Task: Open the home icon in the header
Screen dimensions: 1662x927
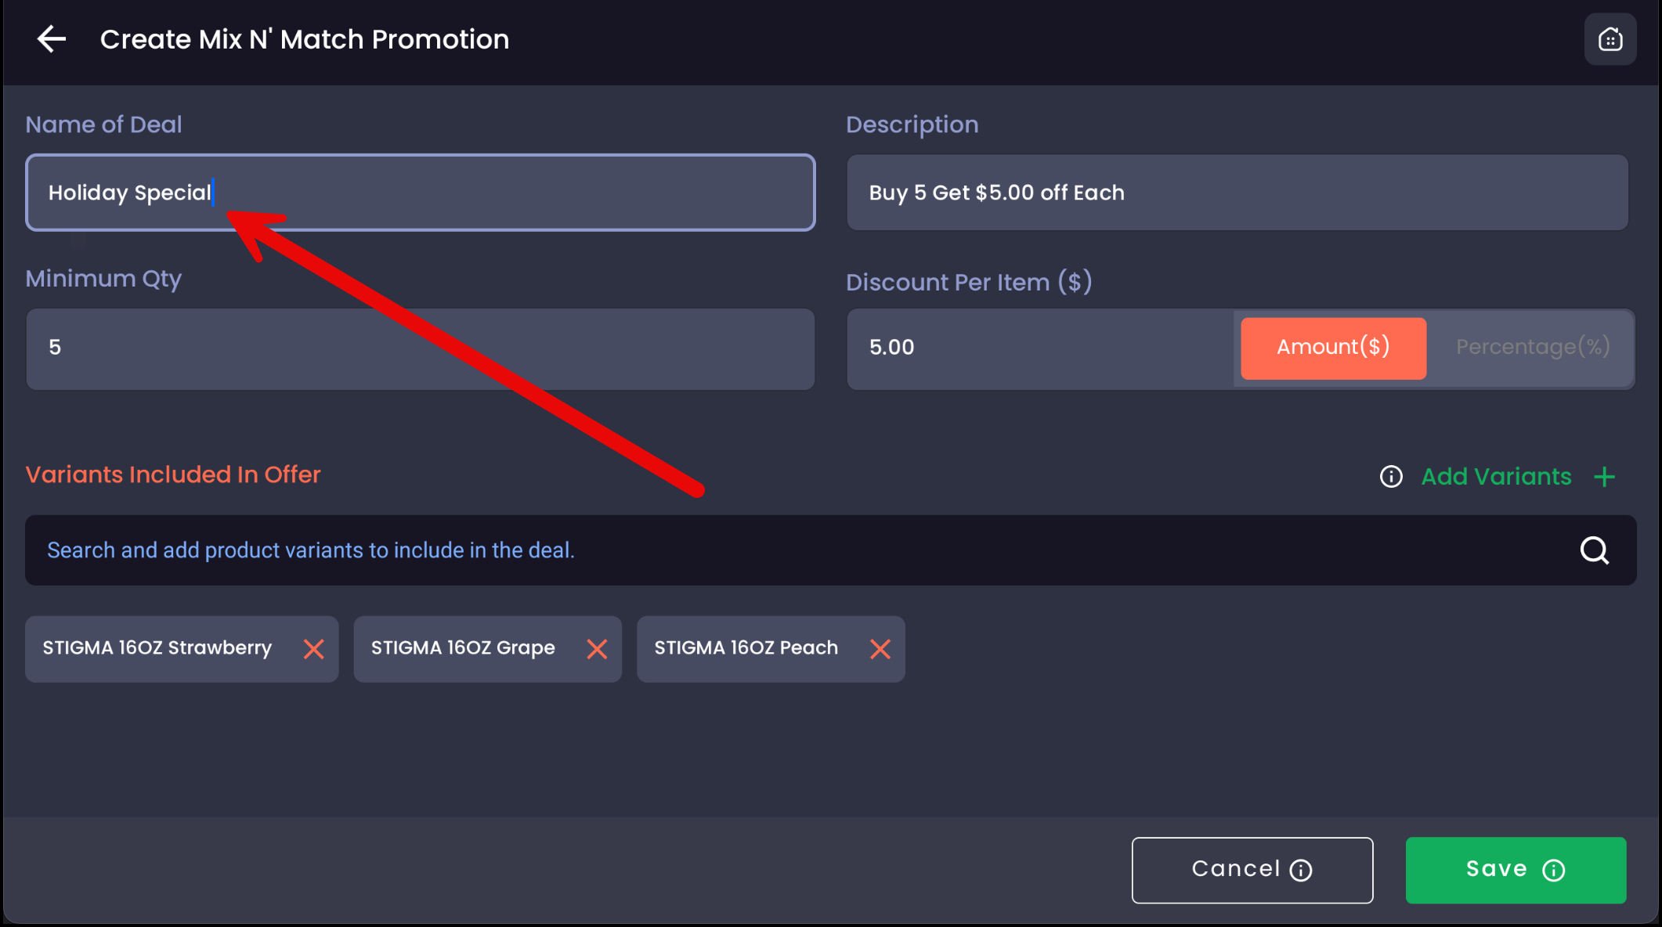Action: point(1610,39)
